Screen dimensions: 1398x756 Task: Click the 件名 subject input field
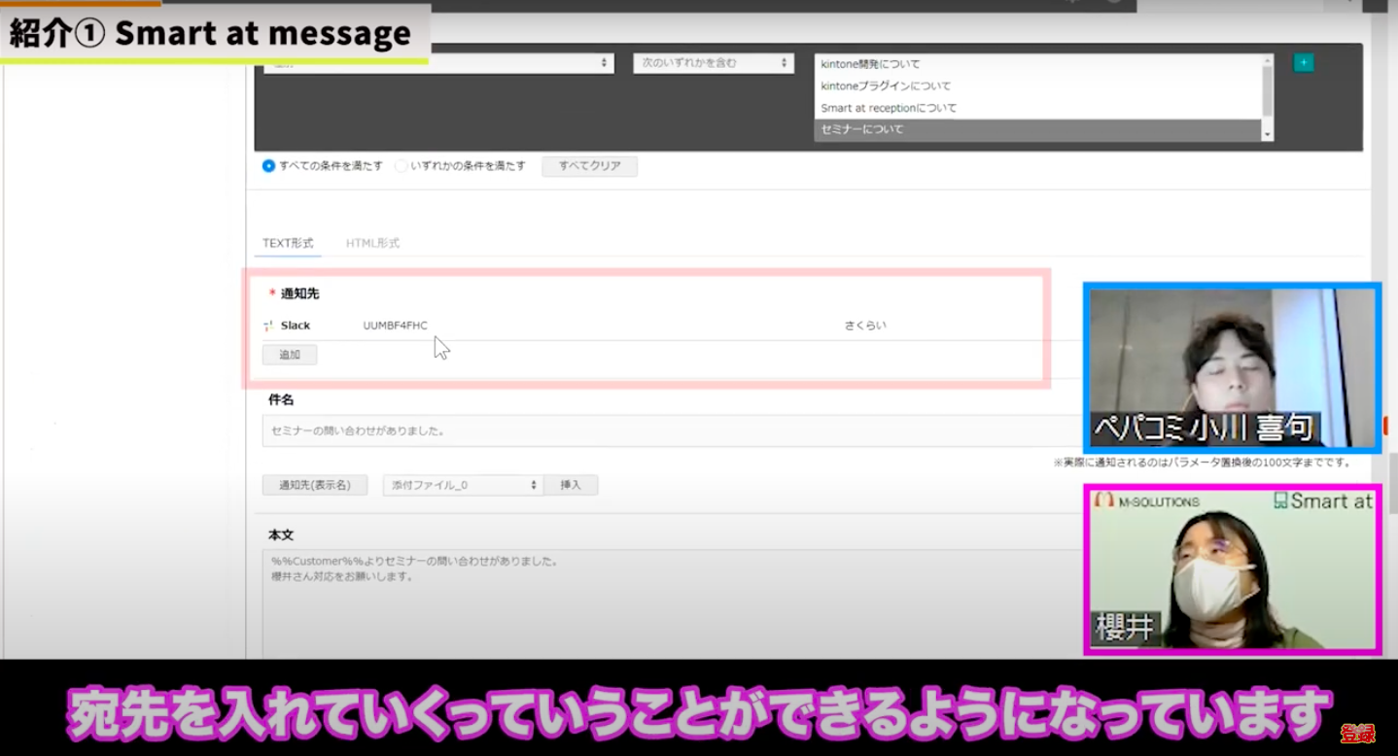[671, 430]
